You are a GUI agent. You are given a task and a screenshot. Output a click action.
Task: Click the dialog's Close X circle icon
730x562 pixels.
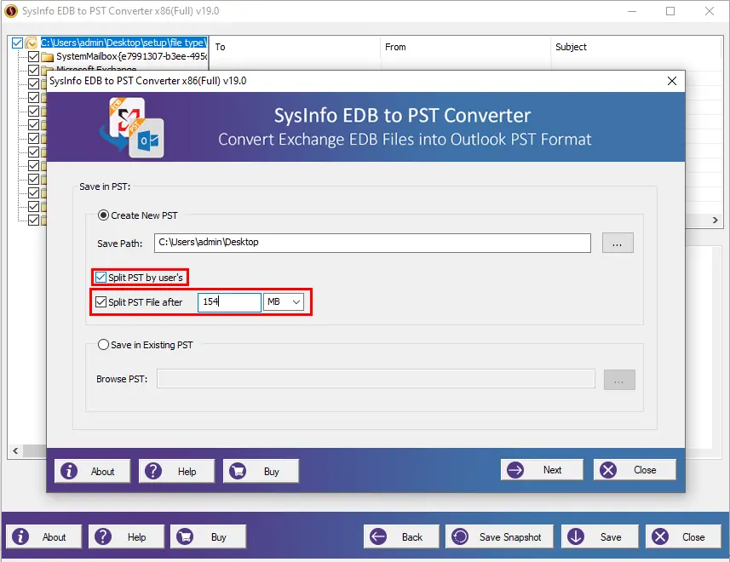(x=608, y=470)
